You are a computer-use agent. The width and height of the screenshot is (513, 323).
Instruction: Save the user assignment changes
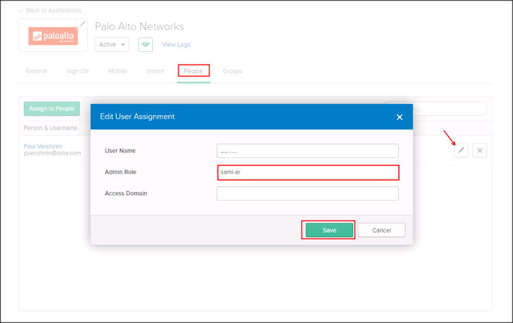click(329, 230)
